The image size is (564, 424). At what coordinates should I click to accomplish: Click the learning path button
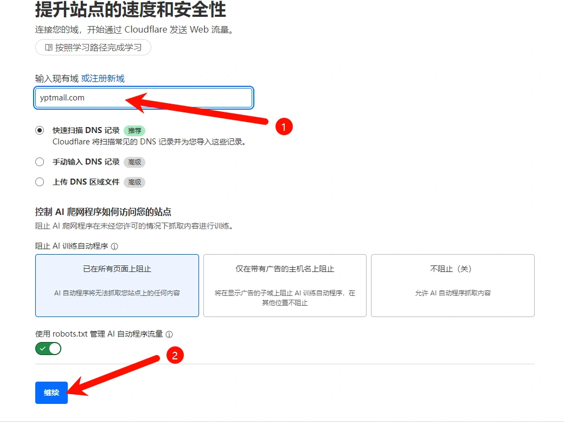[x=93, y=47]
